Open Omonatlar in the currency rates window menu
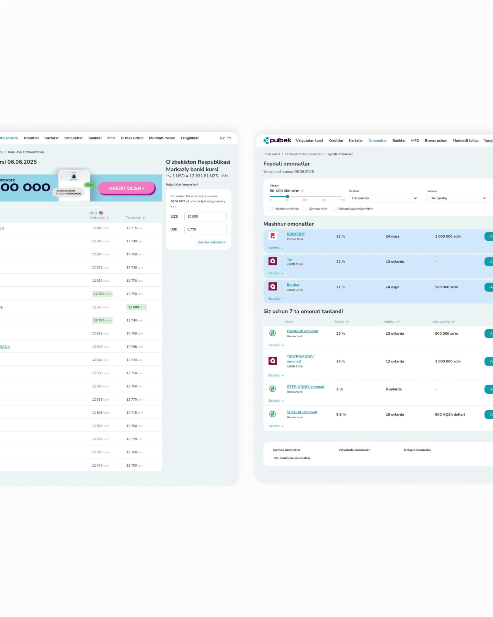The height and width of the screenshot is (617, 493). [73, 138]
